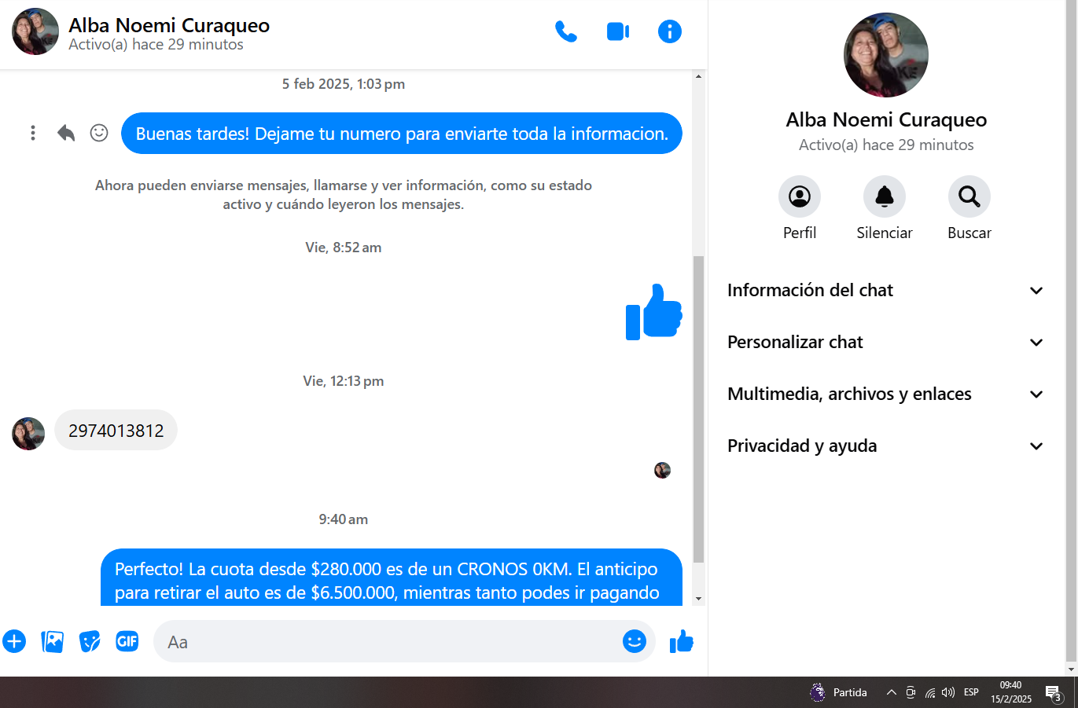
Task: Click the Meet Now tray icon
Action: coord(911,692)
